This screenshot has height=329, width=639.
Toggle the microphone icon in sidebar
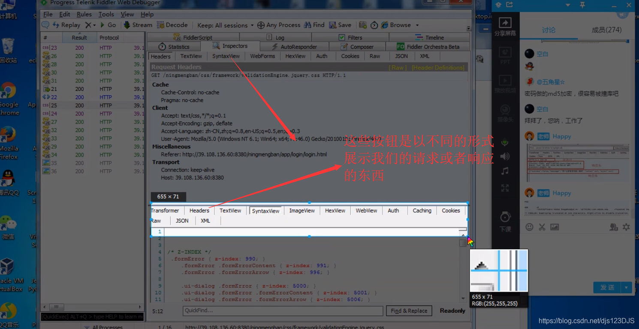point(505,142)
